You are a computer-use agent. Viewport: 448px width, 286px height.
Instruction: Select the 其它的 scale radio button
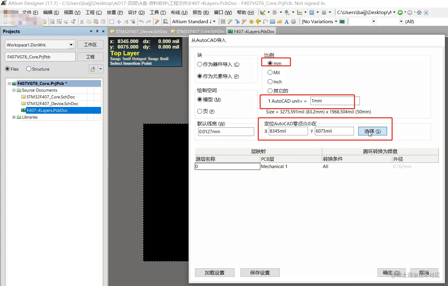[270, 91]
